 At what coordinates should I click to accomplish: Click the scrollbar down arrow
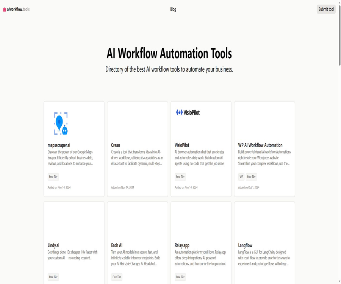pyautogui.click(x=339, y=282)
